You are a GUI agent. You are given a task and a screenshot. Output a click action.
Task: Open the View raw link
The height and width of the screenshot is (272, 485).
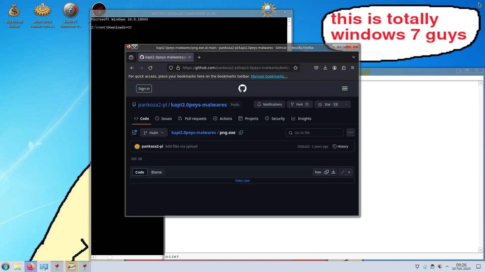pyautogui.click(x=242, y=181)
